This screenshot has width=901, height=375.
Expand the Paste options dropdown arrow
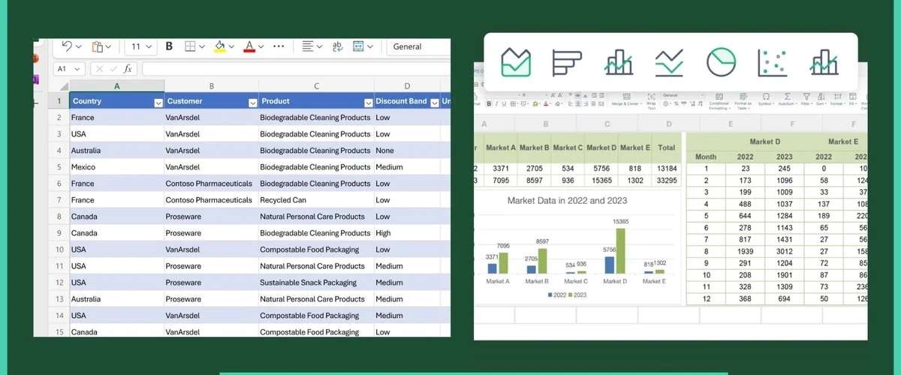pos(109,46)
